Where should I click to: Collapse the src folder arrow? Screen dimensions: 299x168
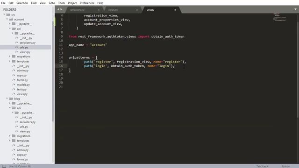point(4,14)
